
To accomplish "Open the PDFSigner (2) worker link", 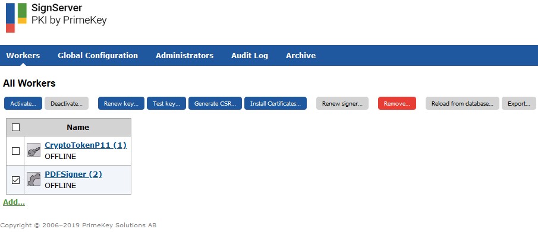I will [74, 174].
